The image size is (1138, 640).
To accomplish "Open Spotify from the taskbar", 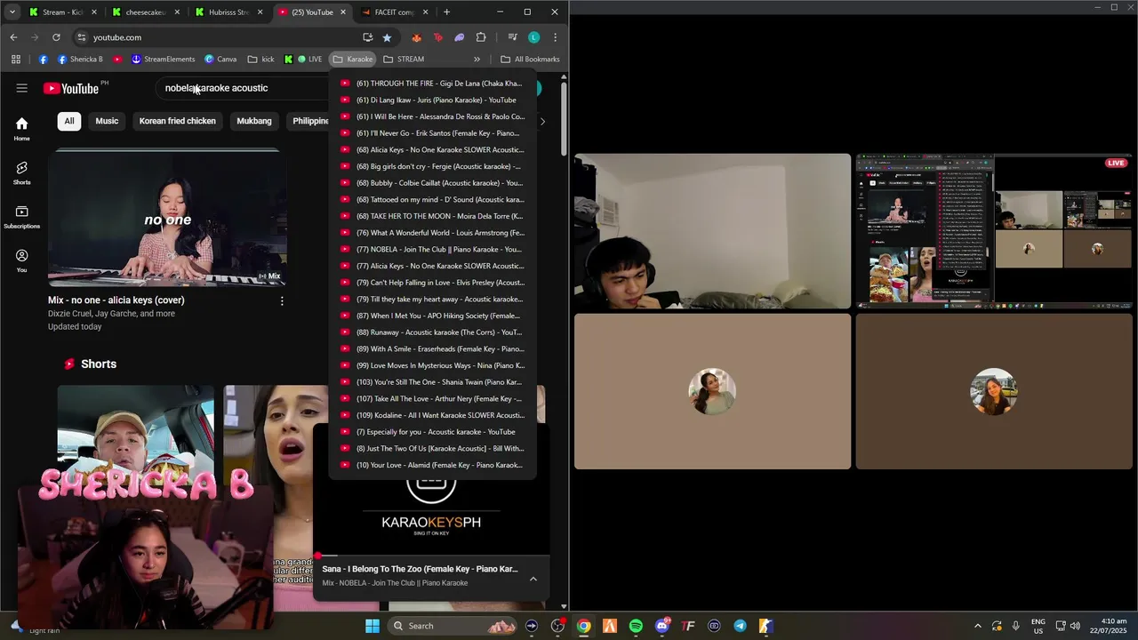I will point(636,626).
